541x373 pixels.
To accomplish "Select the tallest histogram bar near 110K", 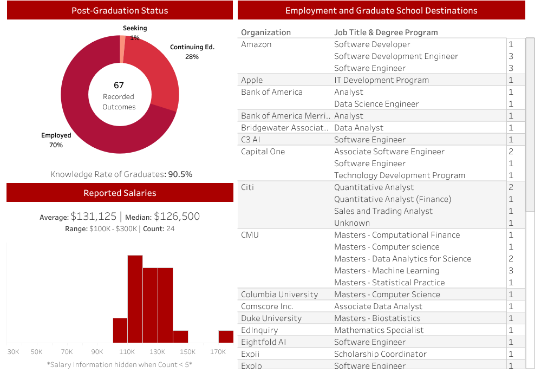I will click(x=135, y=299).
